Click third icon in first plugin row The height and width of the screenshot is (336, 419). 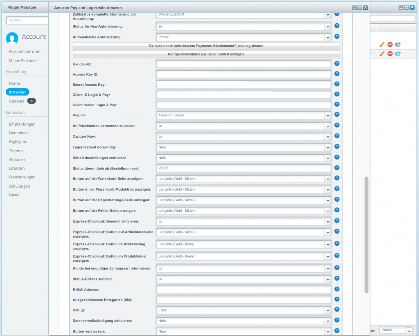[x=398, y=45]
